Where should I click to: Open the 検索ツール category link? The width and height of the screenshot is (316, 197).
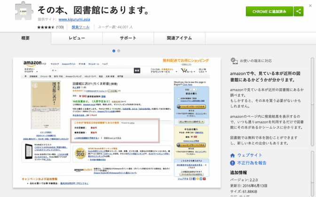click(x=80, y=27)
